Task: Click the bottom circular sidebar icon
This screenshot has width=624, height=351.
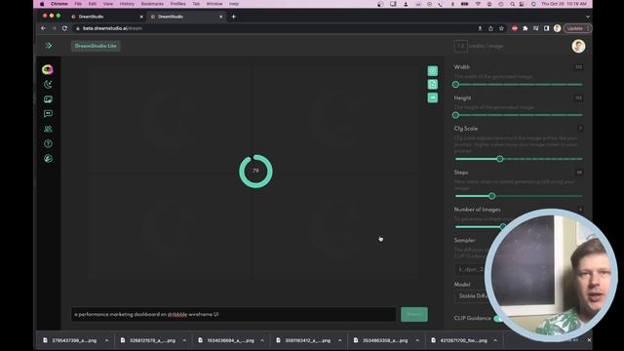Action: pyautogui.click(x=48, y=158)
